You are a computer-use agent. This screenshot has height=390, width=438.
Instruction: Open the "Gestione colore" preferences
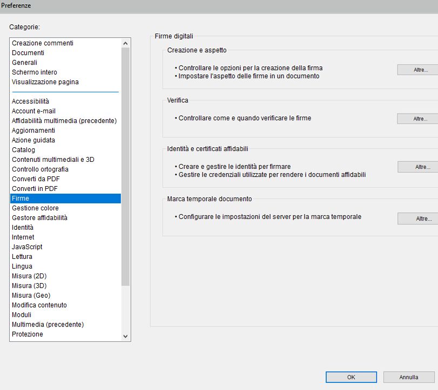(35, 208)
